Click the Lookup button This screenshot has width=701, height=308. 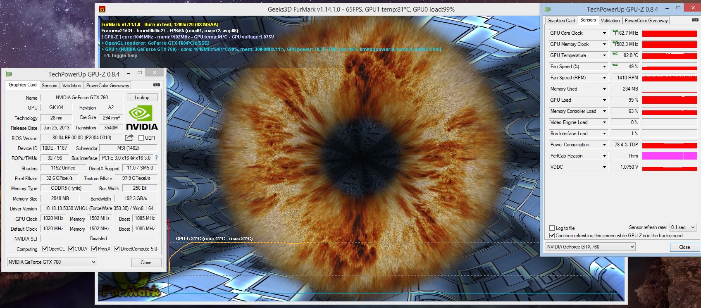click(142, 98)
